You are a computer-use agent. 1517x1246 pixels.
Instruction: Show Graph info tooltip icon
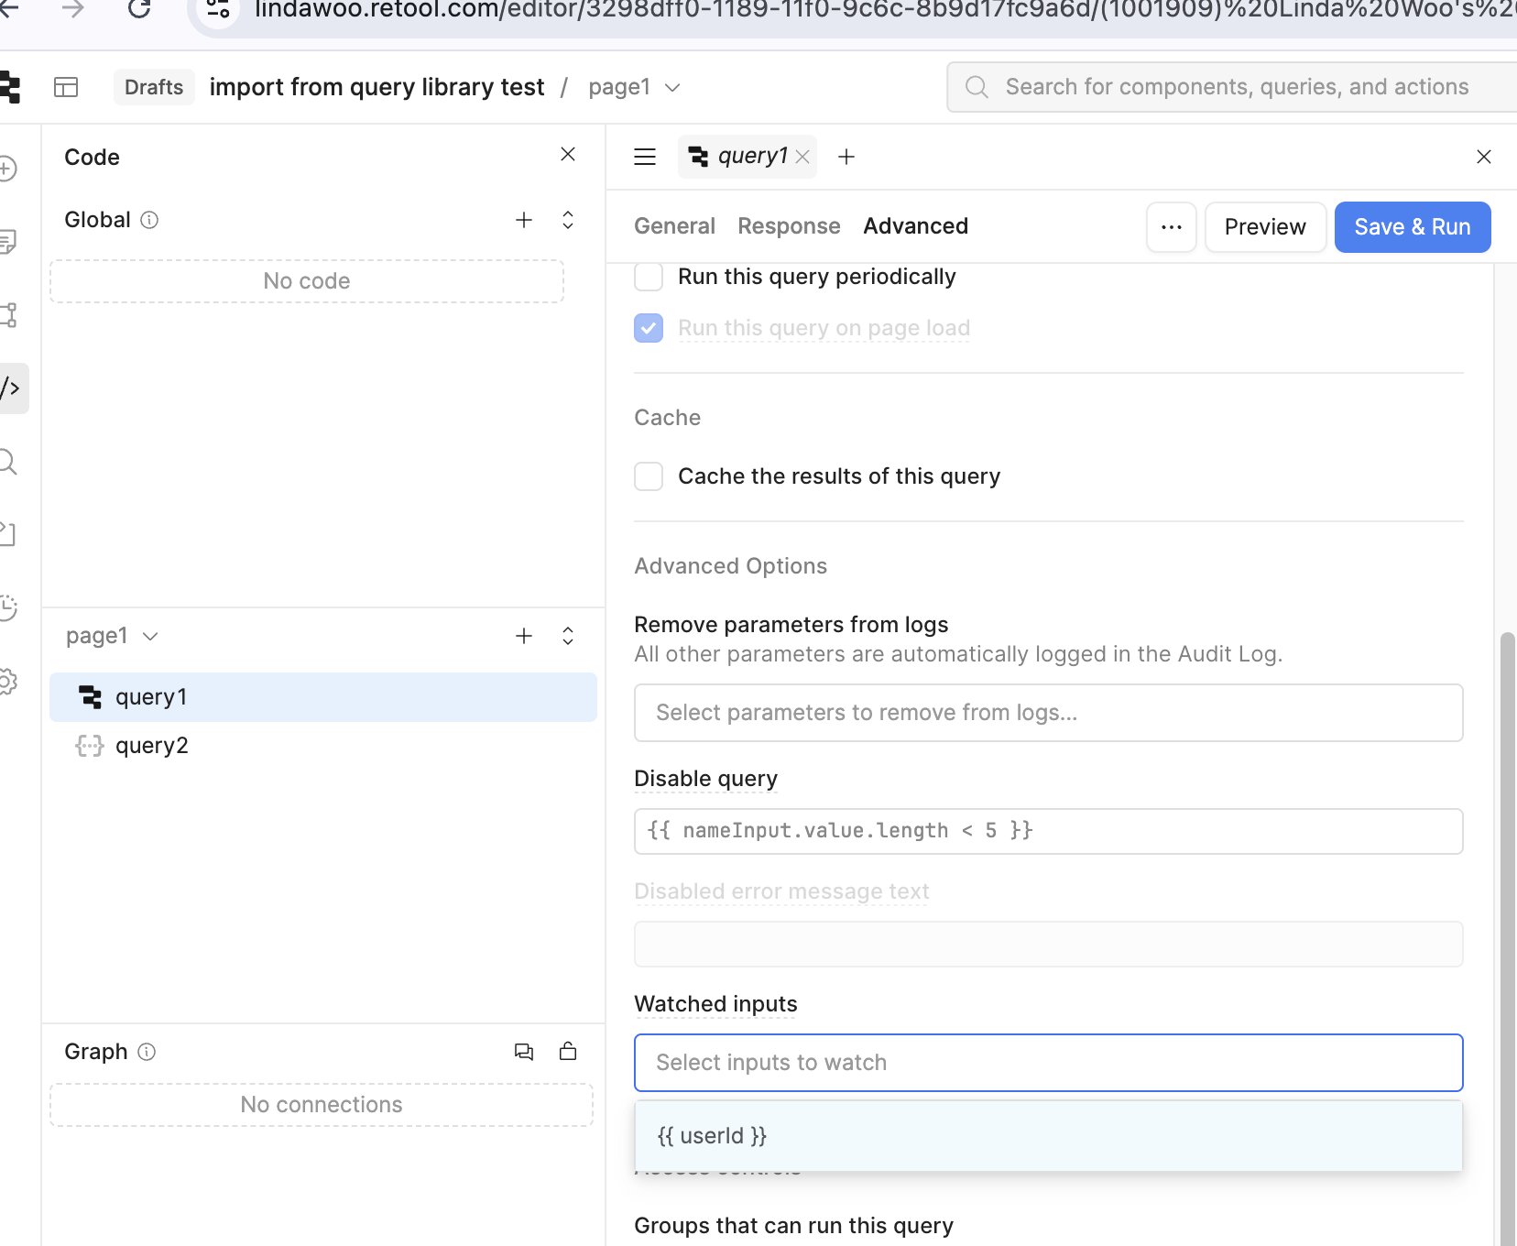point(147,1052)
